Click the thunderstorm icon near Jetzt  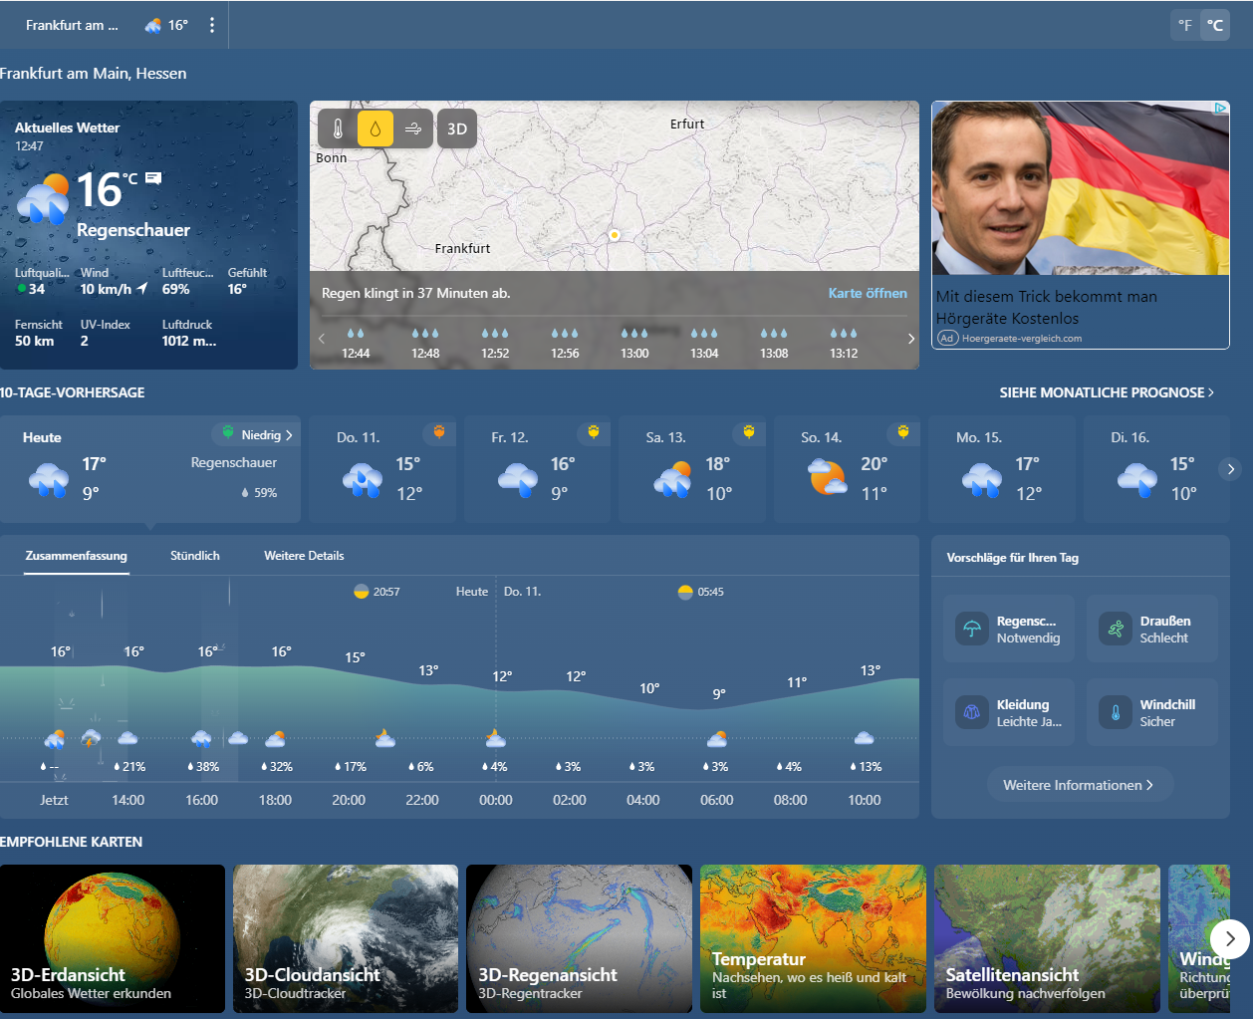coord(91,739)
